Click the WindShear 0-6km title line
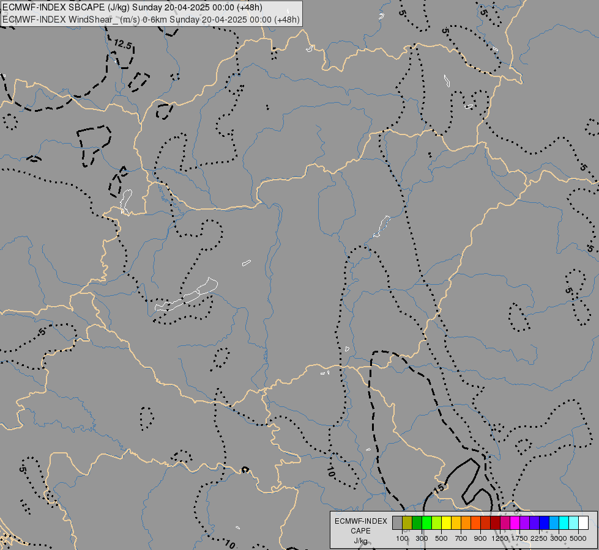Viewport: 599px width, 550px height. (x=151, y=20)
